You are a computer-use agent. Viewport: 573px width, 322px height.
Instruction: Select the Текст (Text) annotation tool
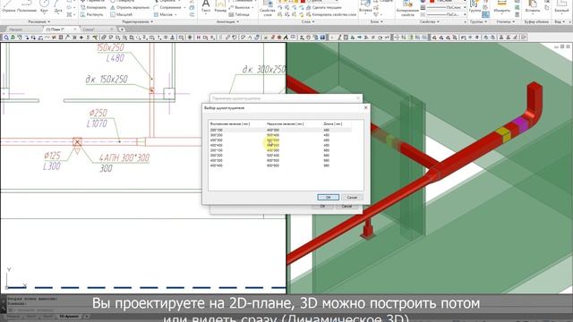click(206, 7)
